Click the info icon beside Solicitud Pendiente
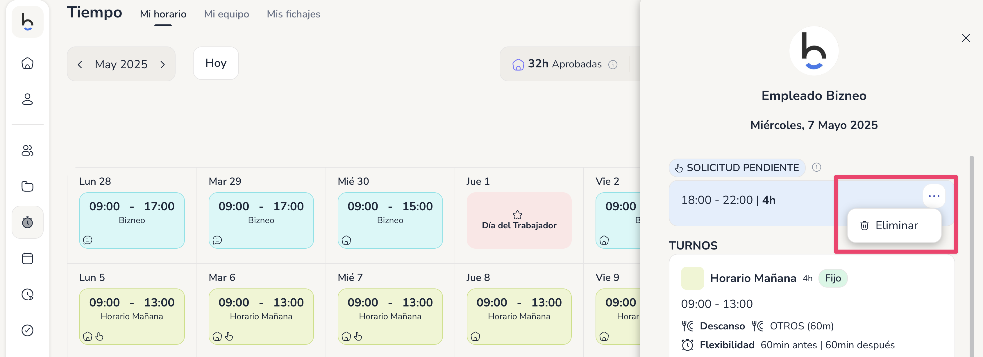The image size is (983, 357). (x=816, y=167)
